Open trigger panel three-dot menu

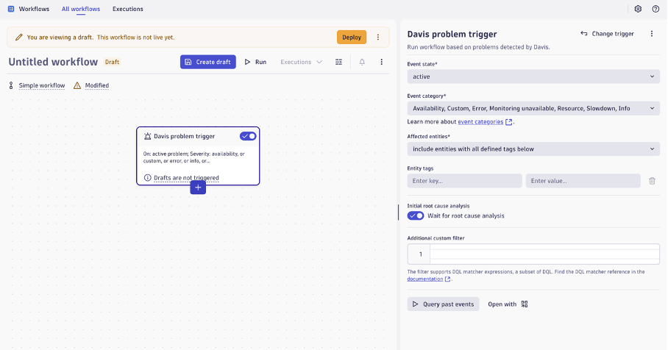[x=651, y=34]
